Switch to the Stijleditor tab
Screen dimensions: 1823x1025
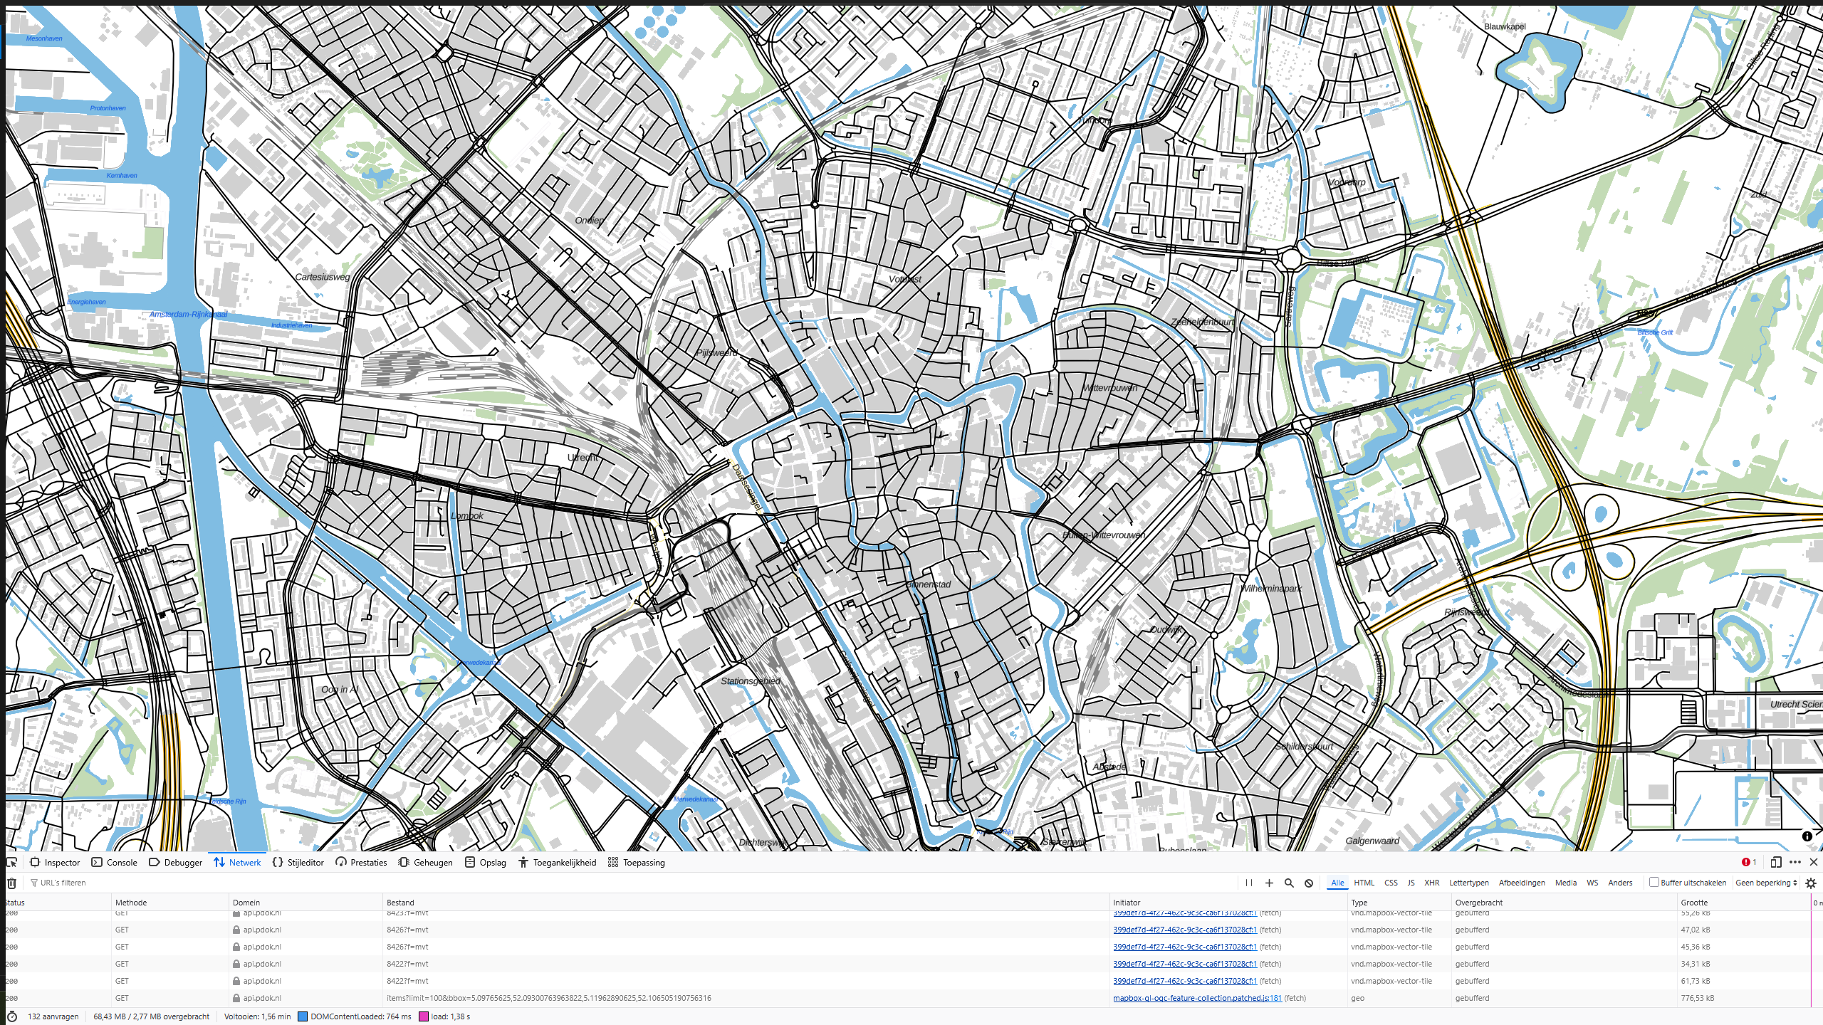click(305, 862)
